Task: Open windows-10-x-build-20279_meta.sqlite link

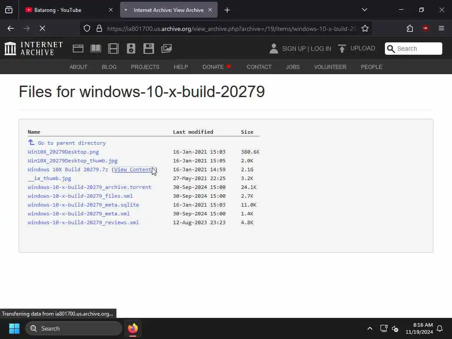Action: pos(83,205)
